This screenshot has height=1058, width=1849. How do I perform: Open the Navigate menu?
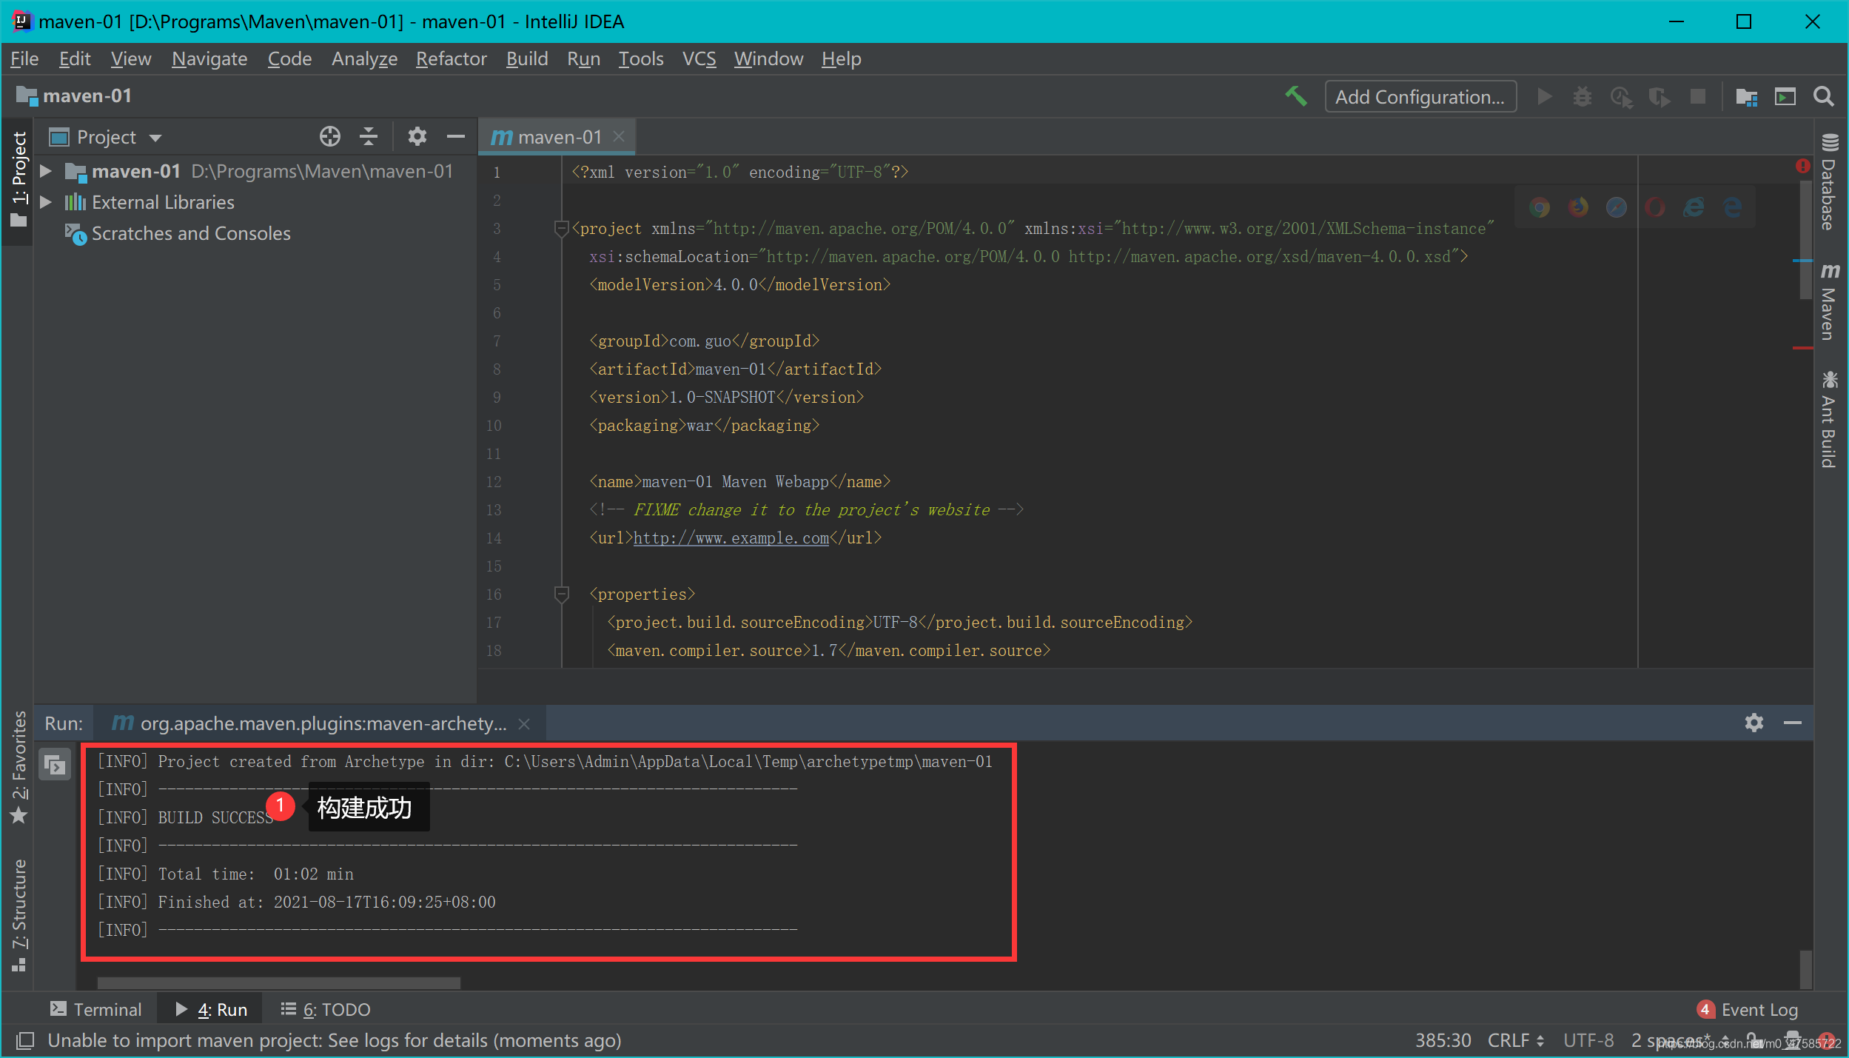pyautogui.click(x=209, y=58)
